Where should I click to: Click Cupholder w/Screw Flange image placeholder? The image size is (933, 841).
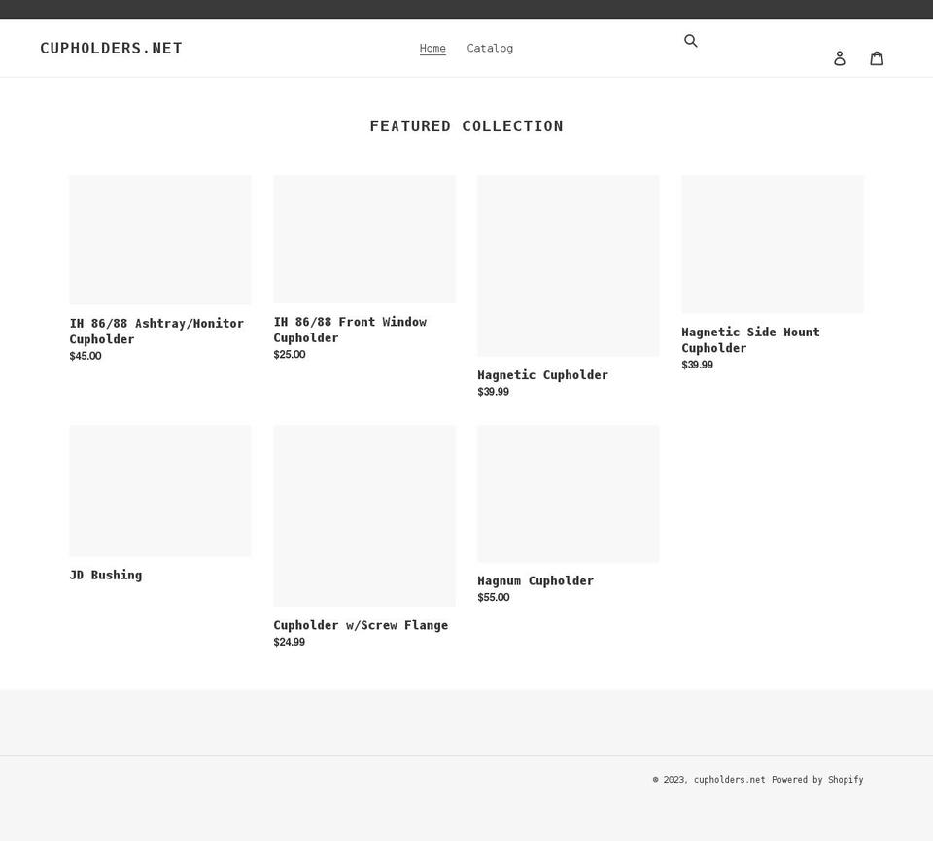point(364,515)
